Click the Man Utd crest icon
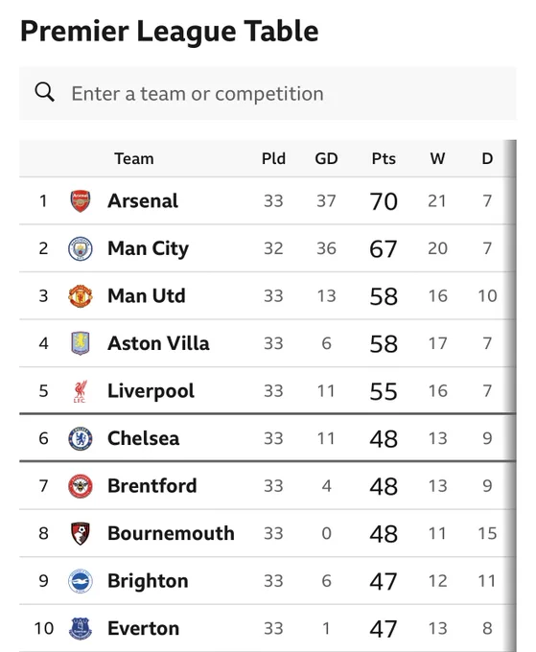536x652 pixels. pos(81,296)
